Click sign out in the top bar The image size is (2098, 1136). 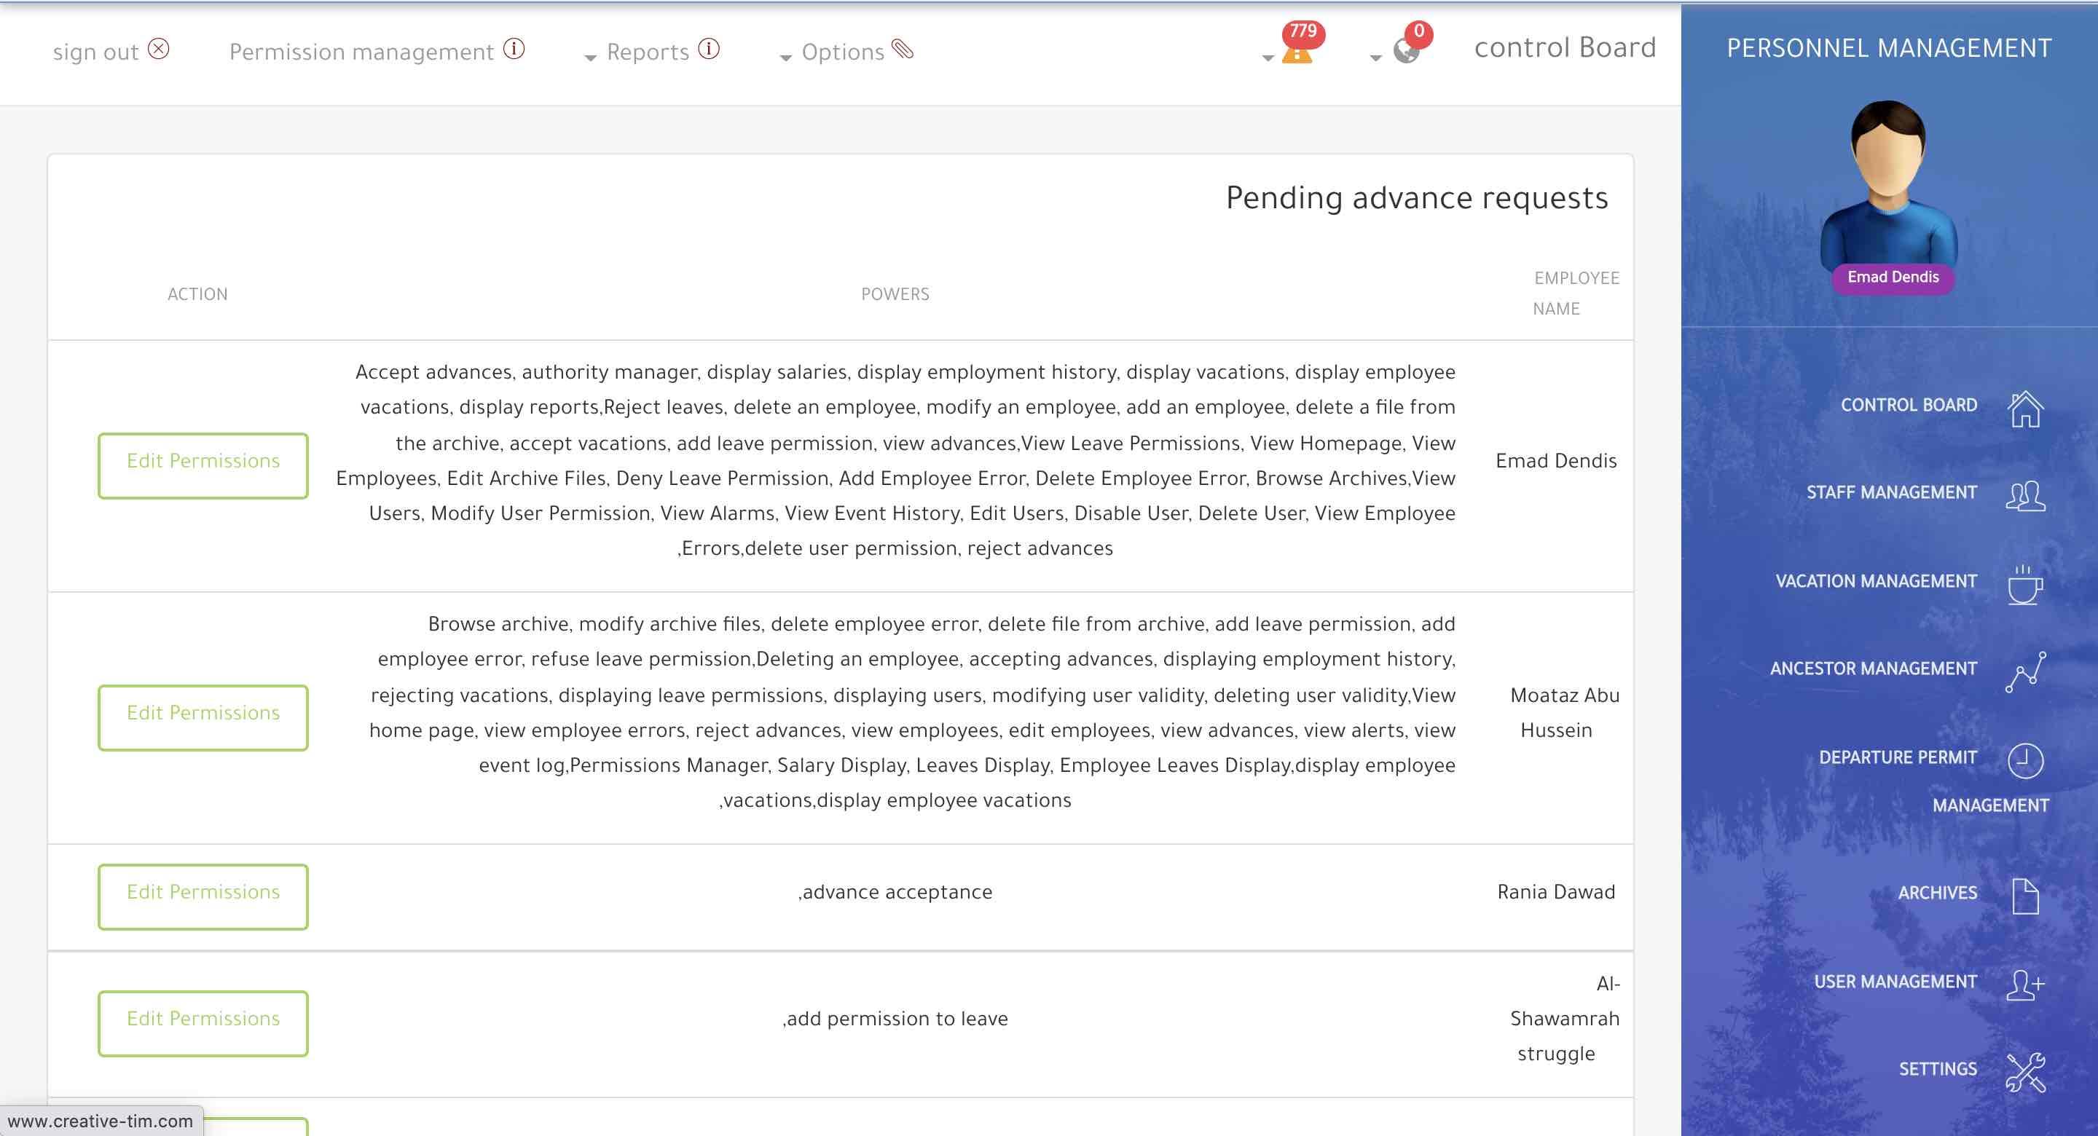(96, 52)
